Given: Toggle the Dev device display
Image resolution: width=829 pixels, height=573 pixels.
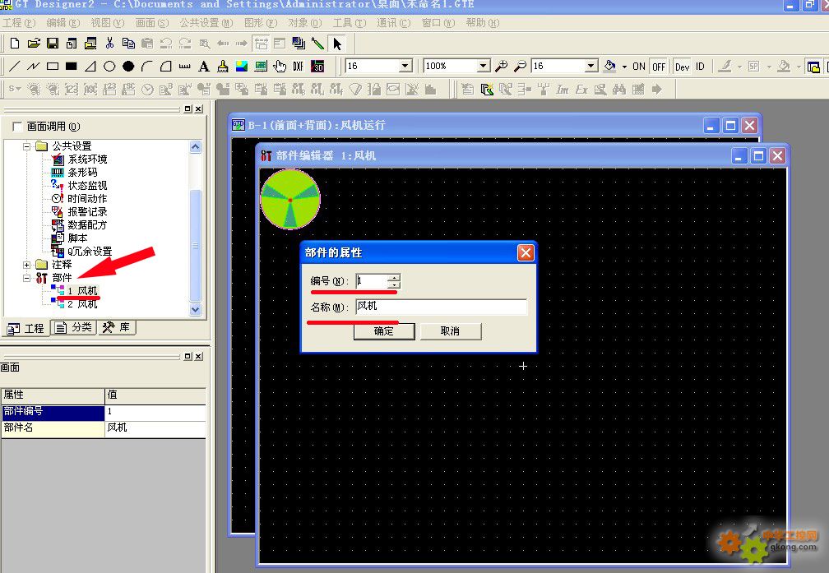Looking at the screenshot, I should pos(682,67).
